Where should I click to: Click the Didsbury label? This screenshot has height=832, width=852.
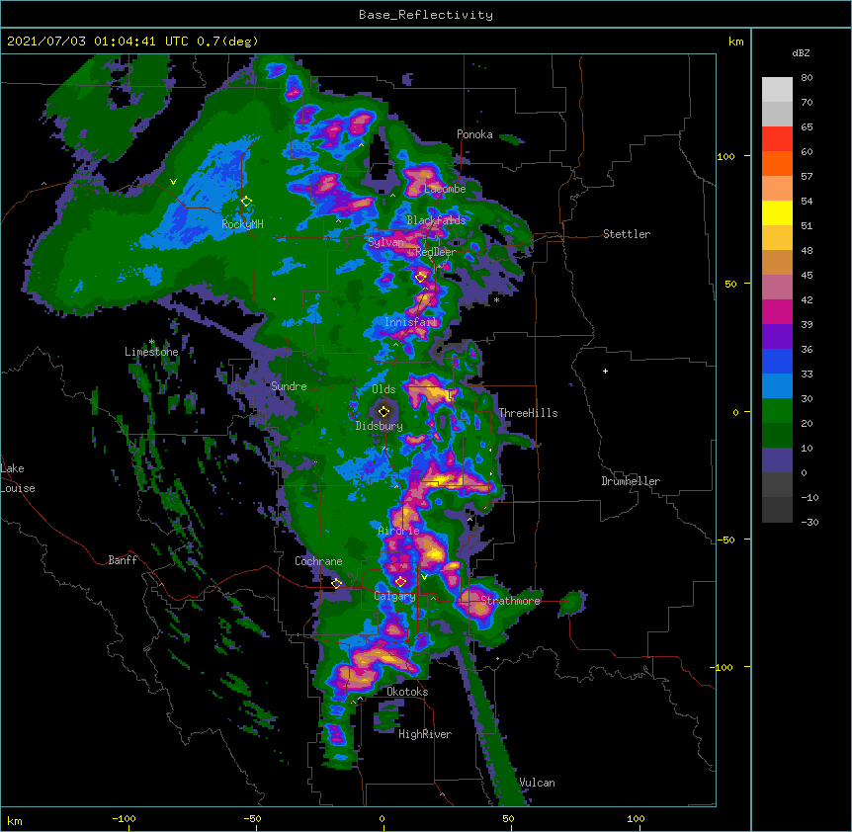(379, 426)
